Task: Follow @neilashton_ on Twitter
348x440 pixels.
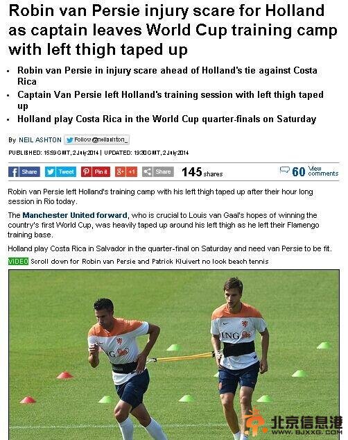Action: (x=96, y=139)
